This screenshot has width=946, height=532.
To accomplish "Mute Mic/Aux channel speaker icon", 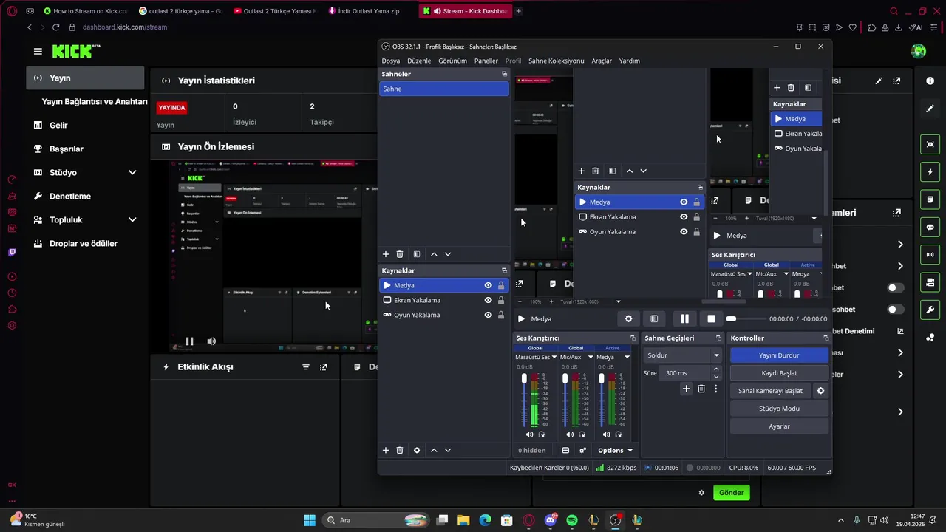I will [570, 434].
